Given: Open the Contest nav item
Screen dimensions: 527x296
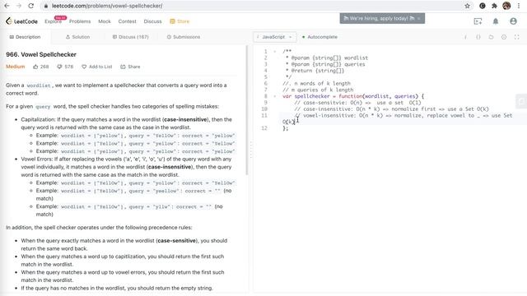Looking at the screenshot, I should (x=127, y=21).
